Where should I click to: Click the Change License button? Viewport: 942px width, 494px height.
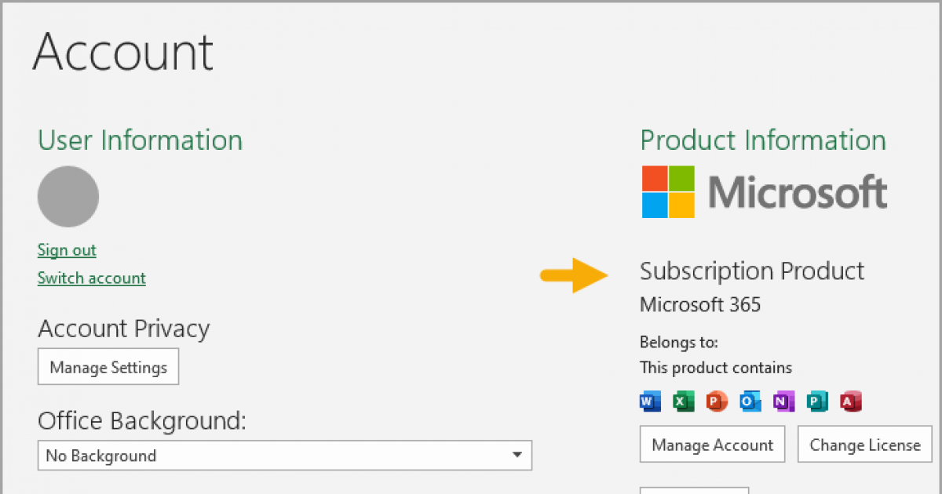click(865, 445)
